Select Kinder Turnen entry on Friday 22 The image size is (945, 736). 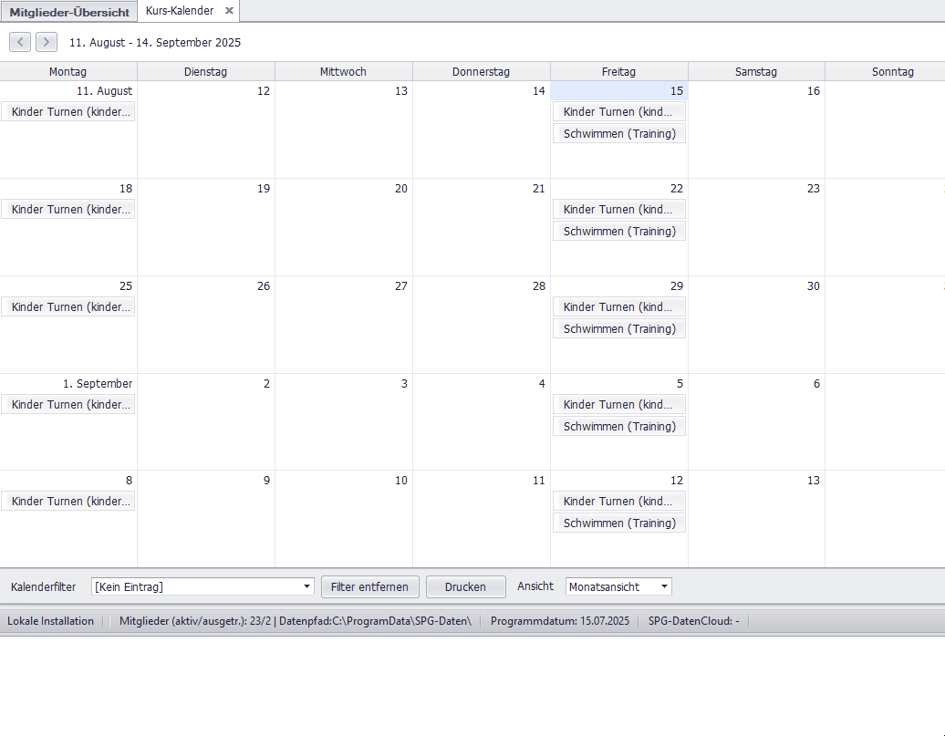coord(619,210)
